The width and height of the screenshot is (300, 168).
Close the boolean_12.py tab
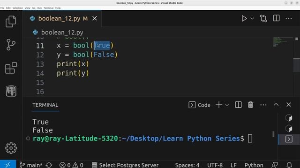coord(95,19)
